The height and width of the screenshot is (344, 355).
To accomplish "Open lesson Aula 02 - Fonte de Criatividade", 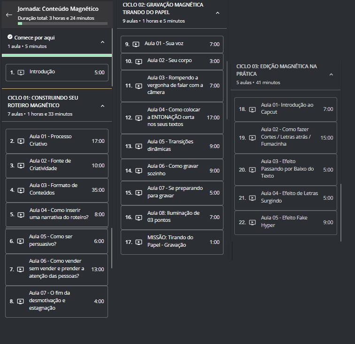I will (x=57, y=165).
